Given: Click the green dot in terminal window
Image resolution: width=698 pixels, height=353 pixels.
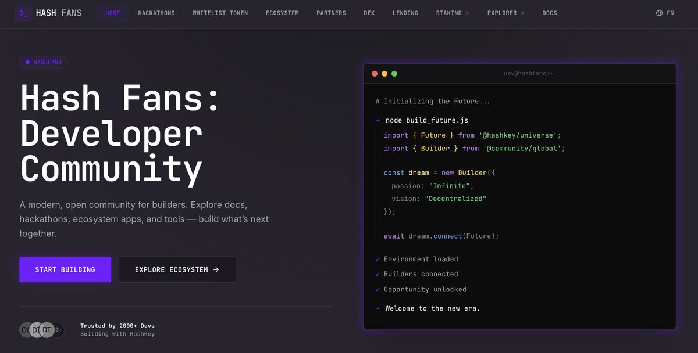Looking at the screenshot, I should point(394,74).
